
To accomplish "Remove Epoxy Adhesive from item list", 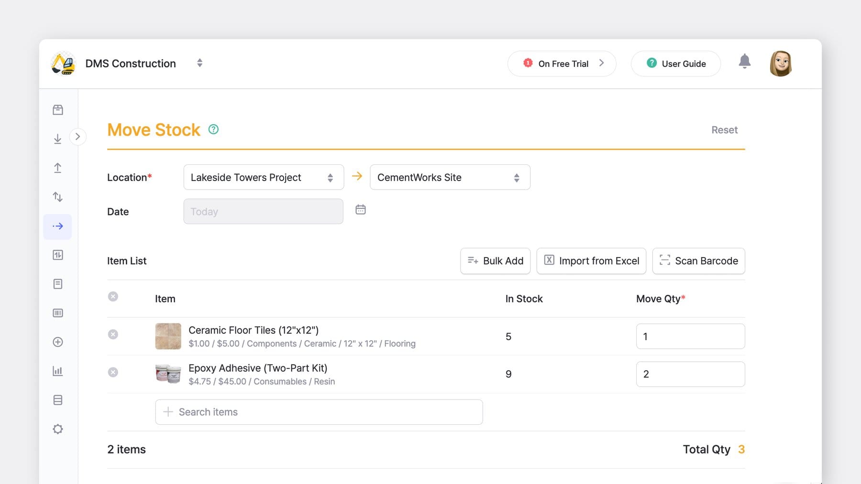I will tap(113, 373).
